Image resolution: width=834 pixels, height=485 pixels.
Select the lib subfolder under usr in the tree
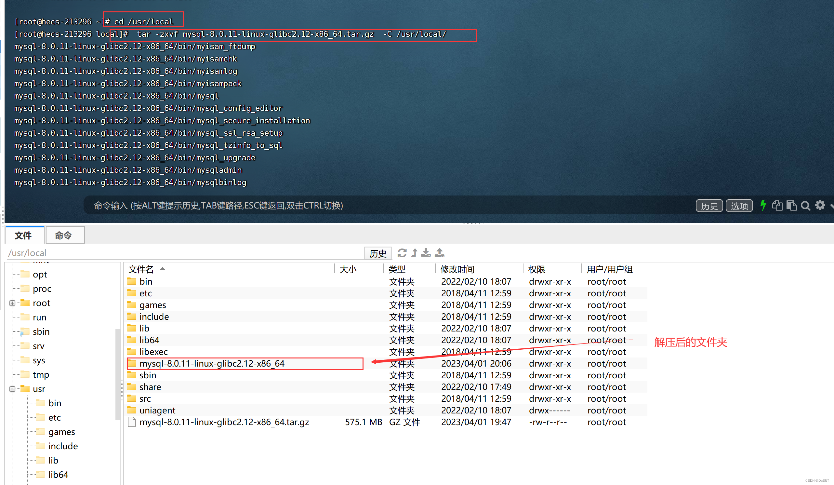[x=53, y=460]
